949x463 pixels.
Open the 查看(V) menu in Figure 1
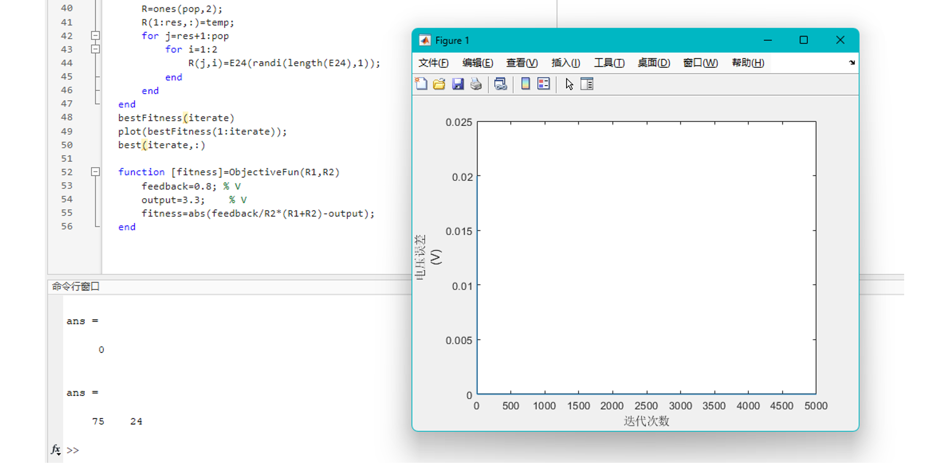pyautogui.click(x=522, y=63)
